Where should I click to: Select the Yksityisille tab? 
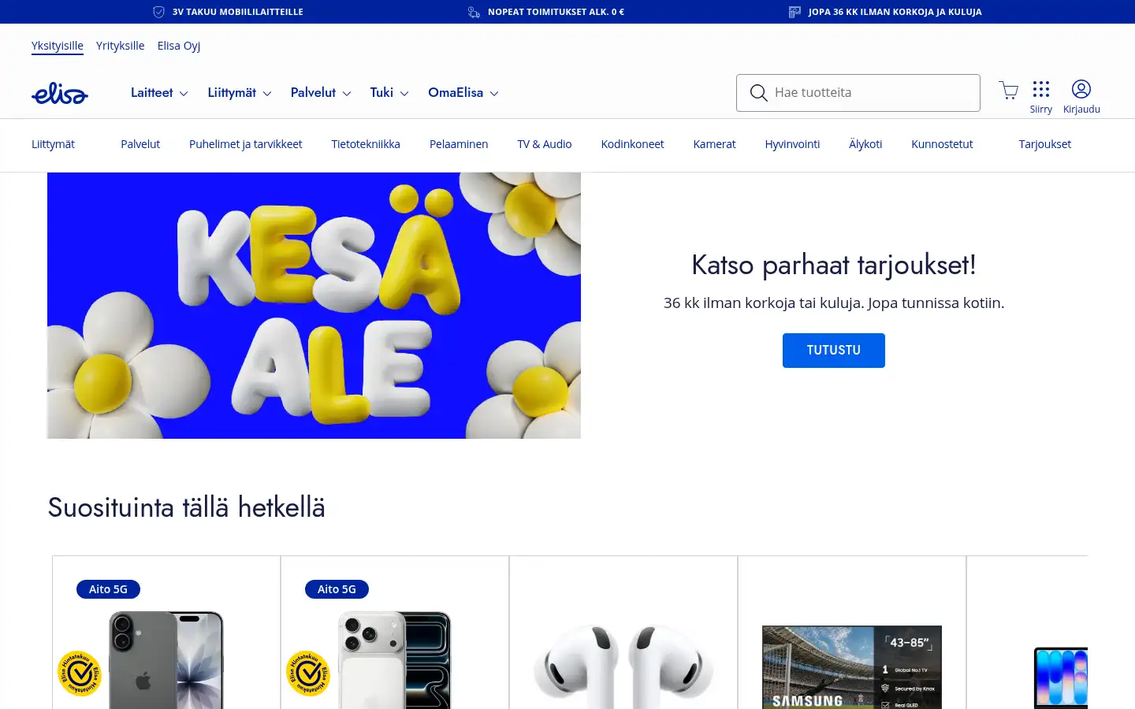click(58, 46)
